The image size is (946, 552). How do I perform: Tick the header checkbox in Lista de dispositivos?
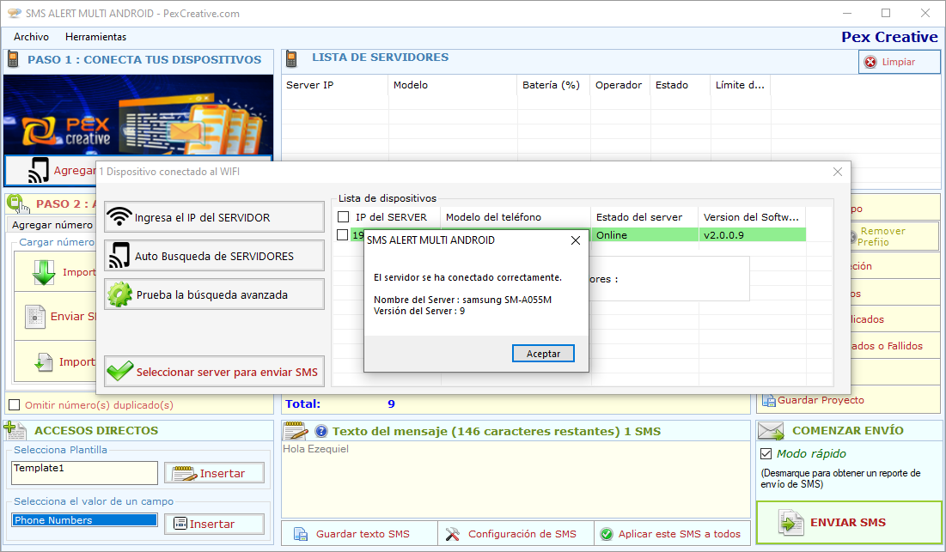[344, 217]
